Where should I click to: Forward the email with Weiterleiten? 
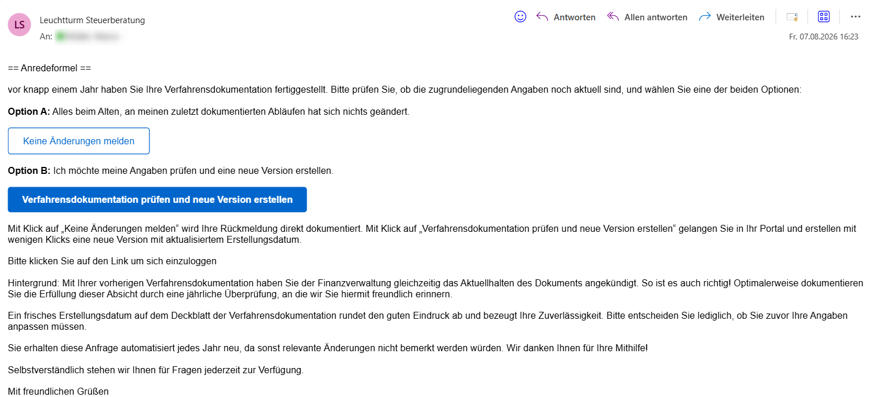[732, 17]
